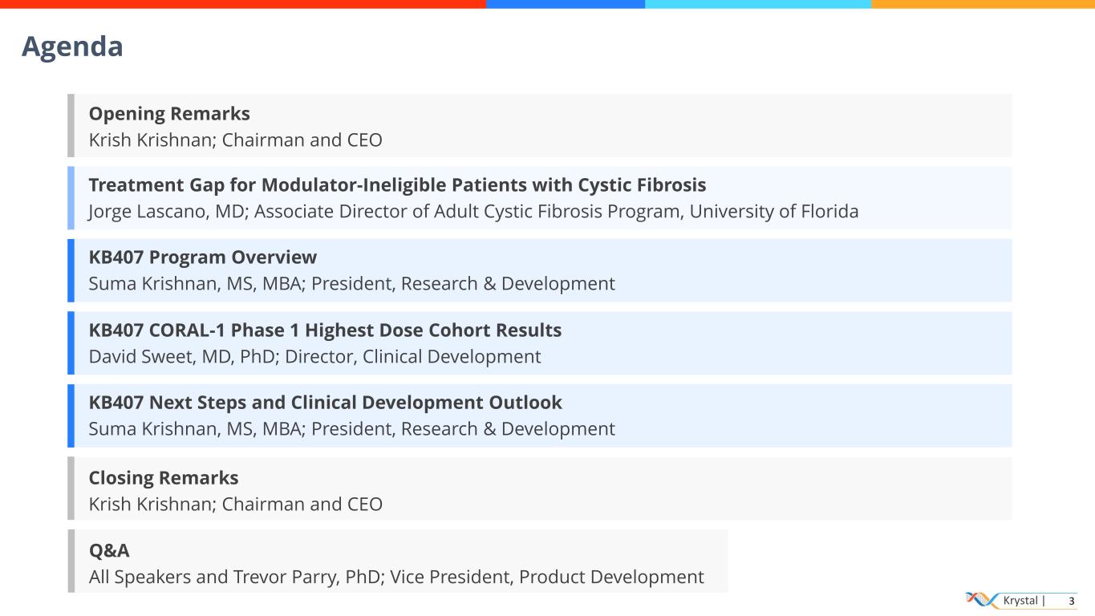
Task: Select KB407 CORAL-1 Phase 1 Highest Dose heading
Action: [x=325, y=330]
